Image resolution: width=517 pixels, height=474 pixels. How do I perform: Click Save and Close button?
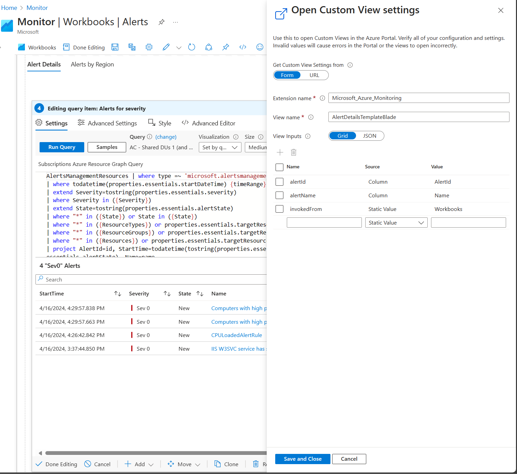click(303, 459)
